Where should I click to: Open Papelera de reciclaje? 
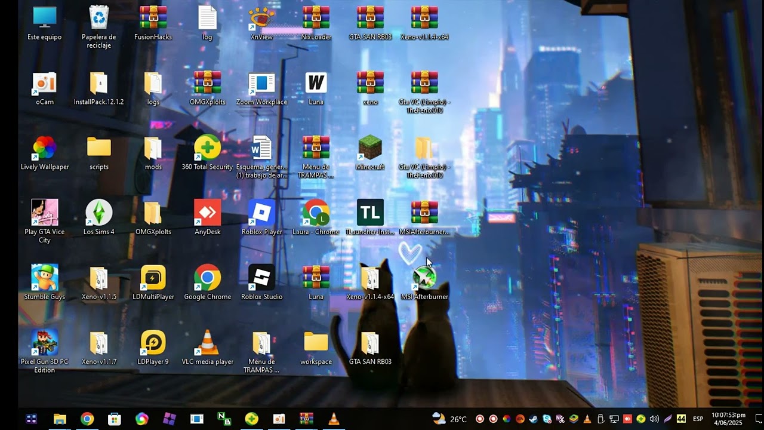click(x=99, y=27)
